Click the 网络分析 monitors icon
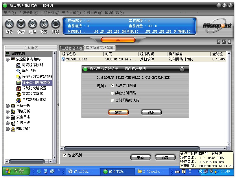This screenshot has width=236, height=178. (13, 112)
